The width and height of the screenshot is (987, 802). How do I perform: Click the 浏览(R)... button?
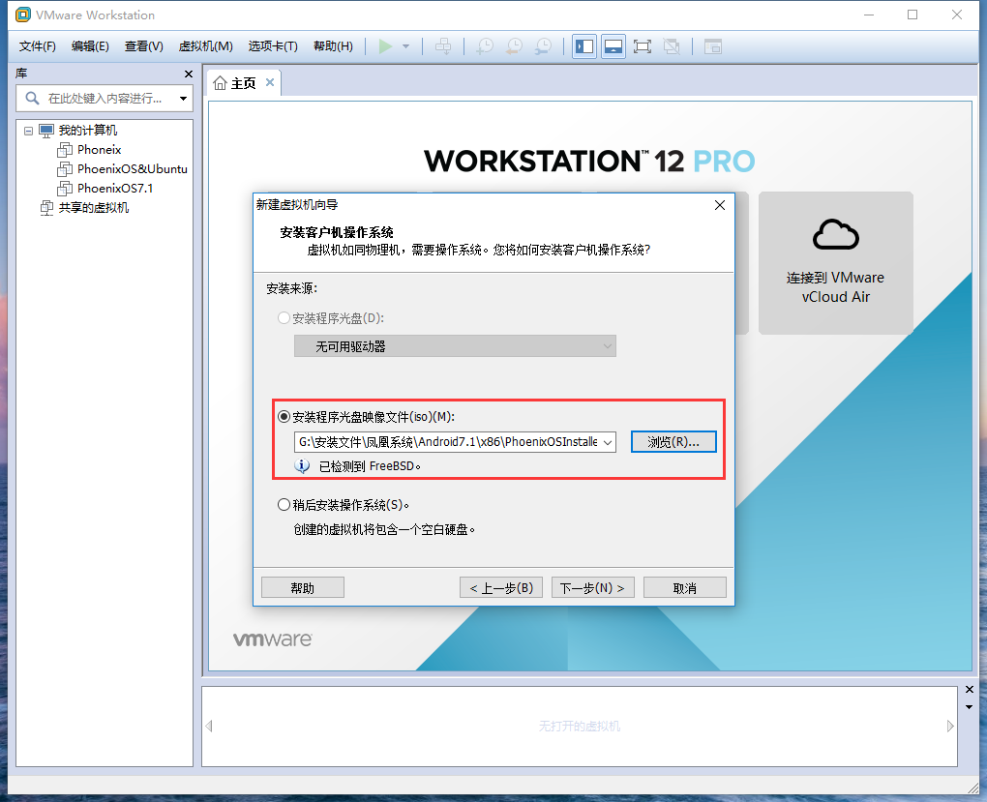click(x=673, y=442)
